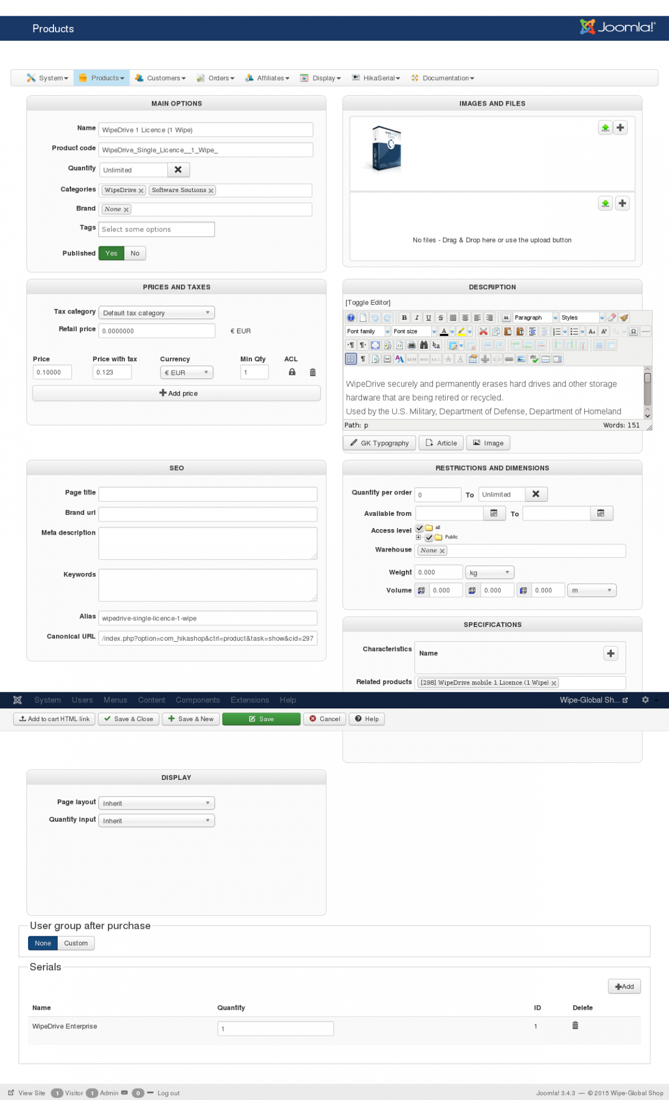This screenshot has width=669, height=1100.
Task: Click the printer icon in editor
Action: point(412,345)
